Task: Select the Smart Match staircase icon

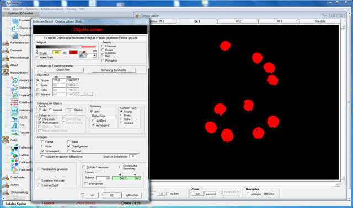Action: [x=15, y=35]
